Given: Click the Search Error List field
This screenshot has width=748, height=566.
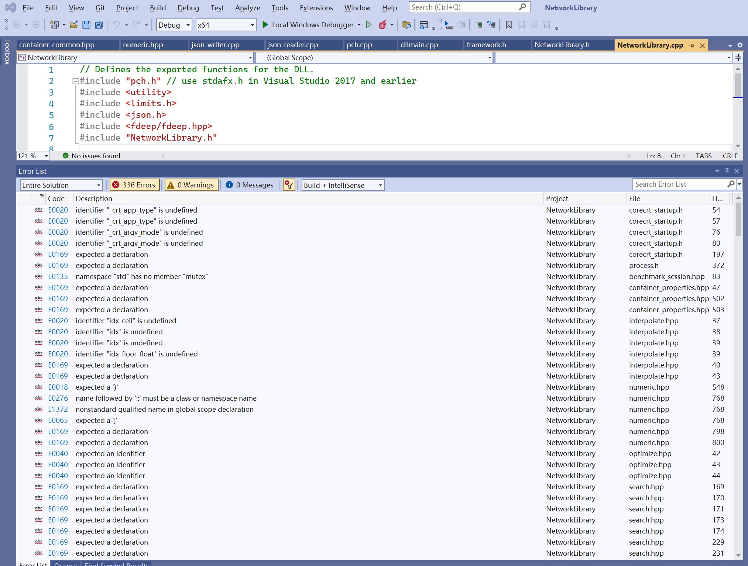Looking at the screenshot, I should coord(684,184).
